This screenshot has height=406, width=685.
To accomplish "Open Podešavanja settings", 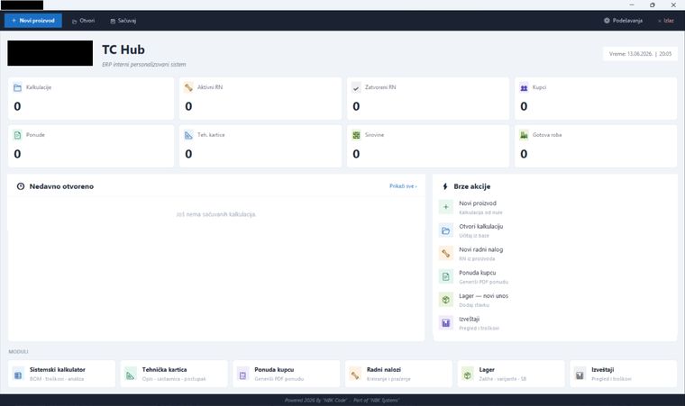I will point(623,21).
